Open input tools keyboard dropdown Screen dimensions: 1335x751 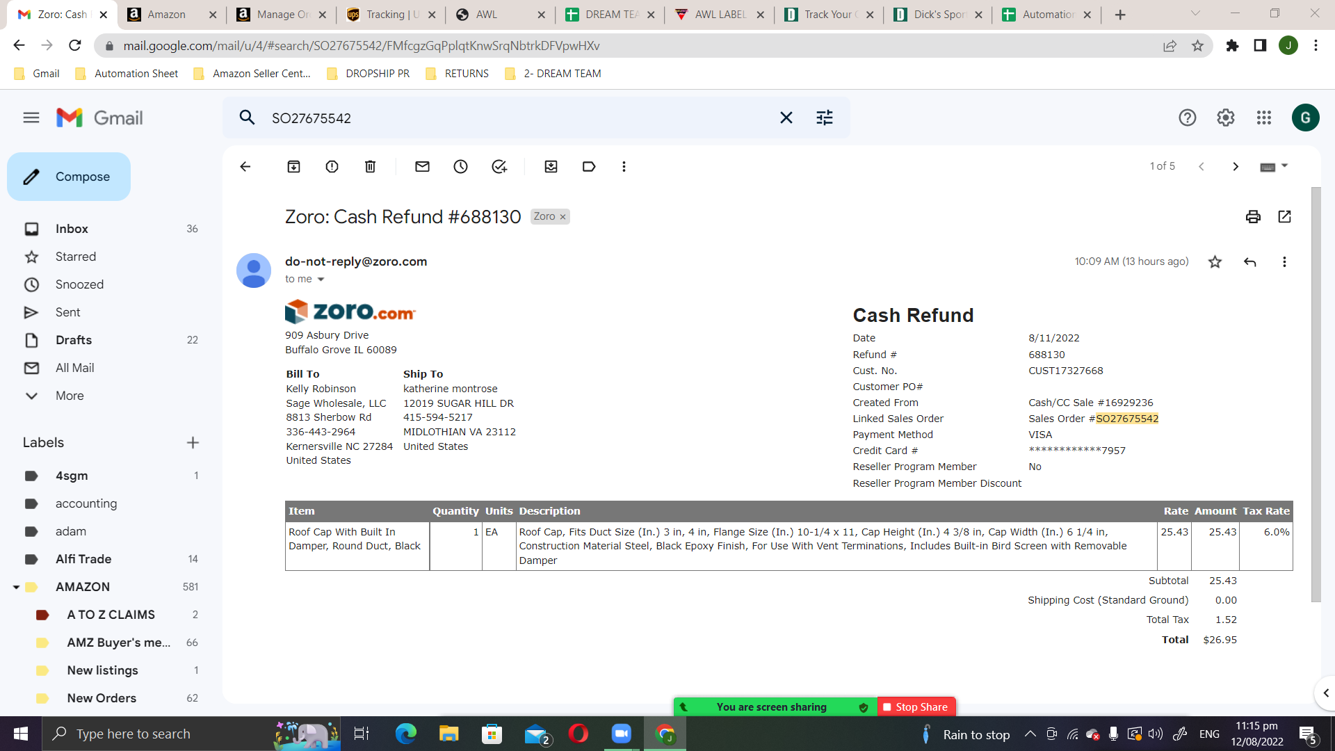[x=1274, y=167]
